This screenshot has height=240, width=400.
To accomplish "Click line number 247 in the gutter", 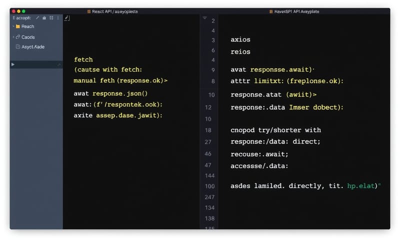I will tap(209, 197).
